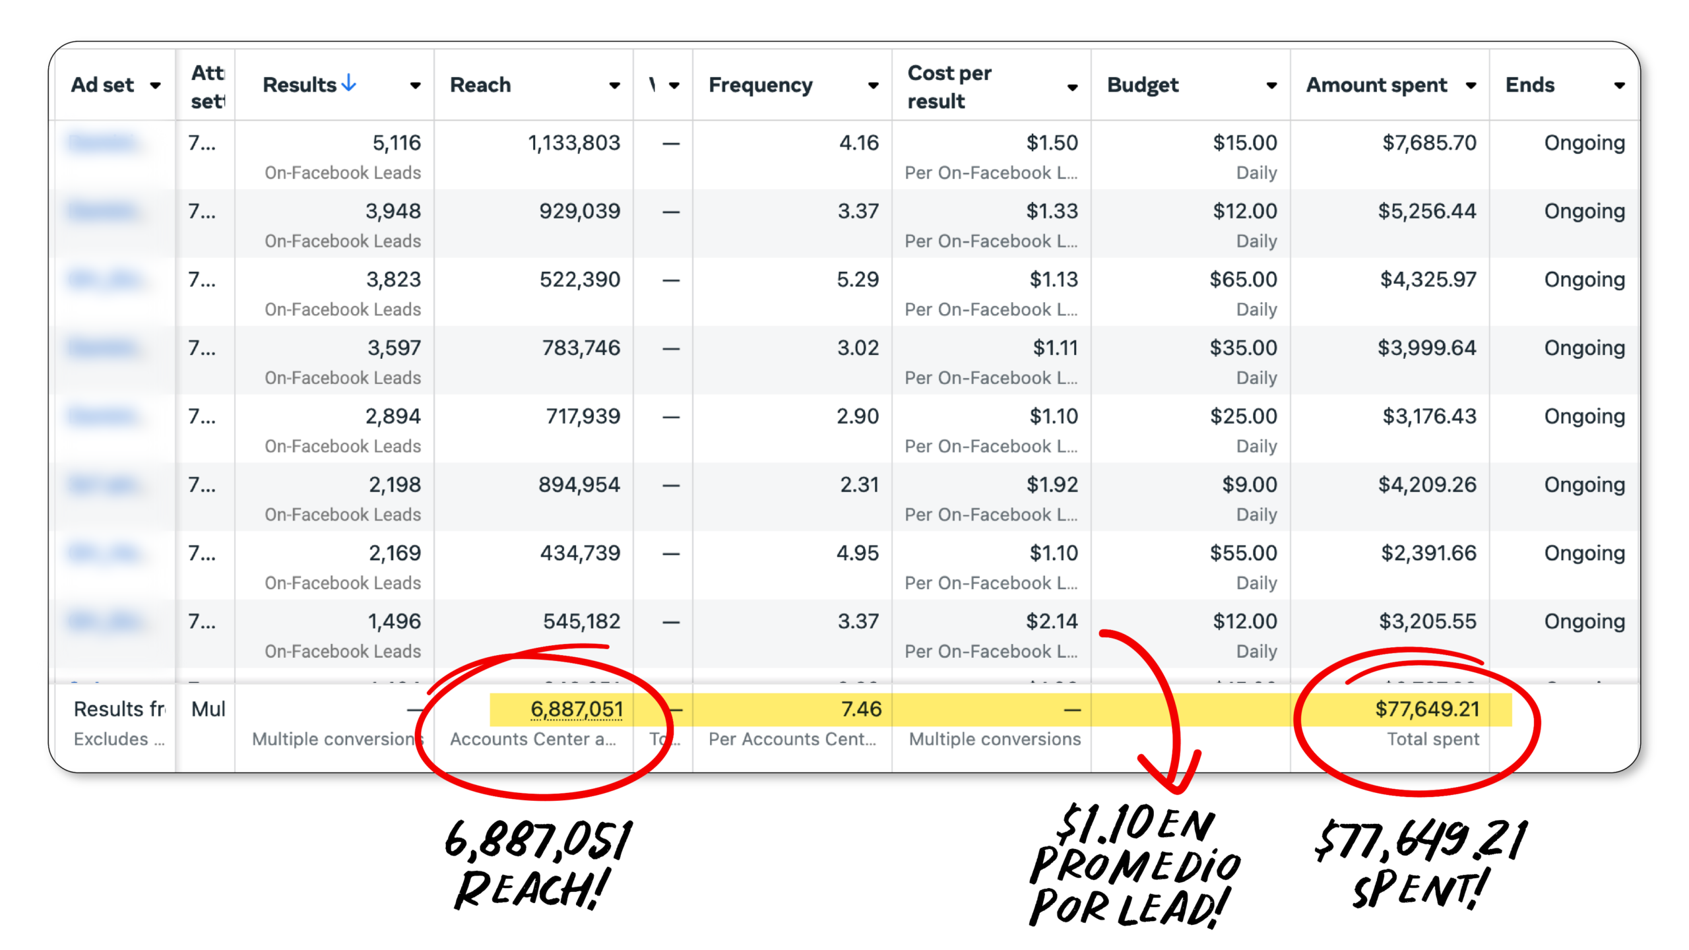Image resolution: width=1689 pixels, height=950 pixels.
Task: Open the Ends column dropdown arrow
Action: [x=1619, y=86]
